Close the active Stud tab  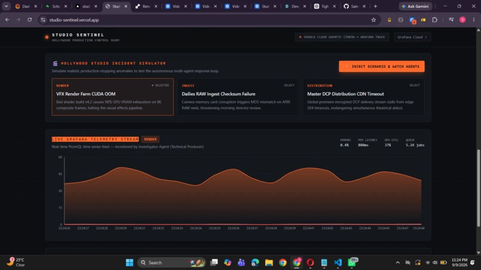126,6
